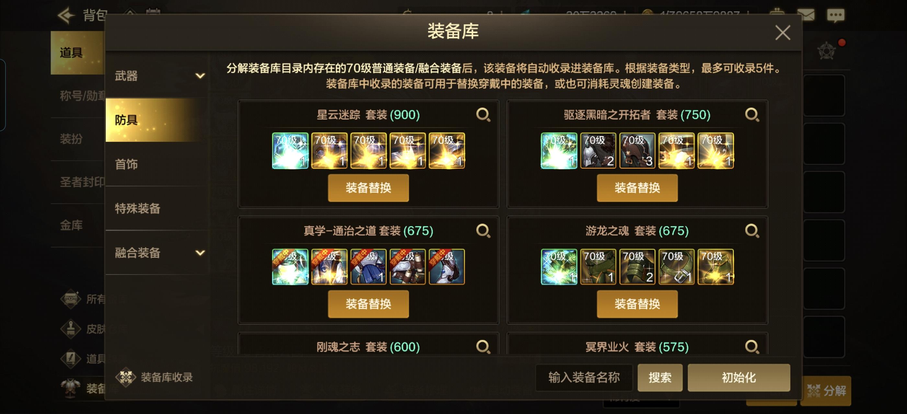Open magnifier for 游龙之魂 set
The width and height of the screenshot is (907, 414).
752,231
